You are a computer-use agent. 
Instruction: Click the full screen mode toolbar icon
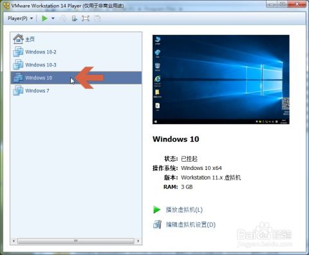click(x=86, y=19)
